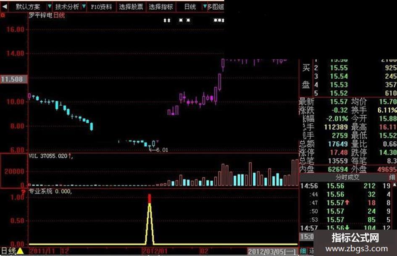Viewport: 397px width, 256px height.
Task: Click the 外盘 value 49695
Action: pos(387,169)
